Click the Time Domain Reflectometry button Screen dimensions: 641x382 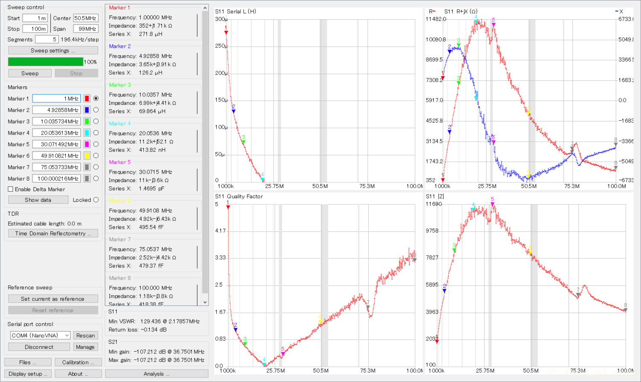(53, 234)
